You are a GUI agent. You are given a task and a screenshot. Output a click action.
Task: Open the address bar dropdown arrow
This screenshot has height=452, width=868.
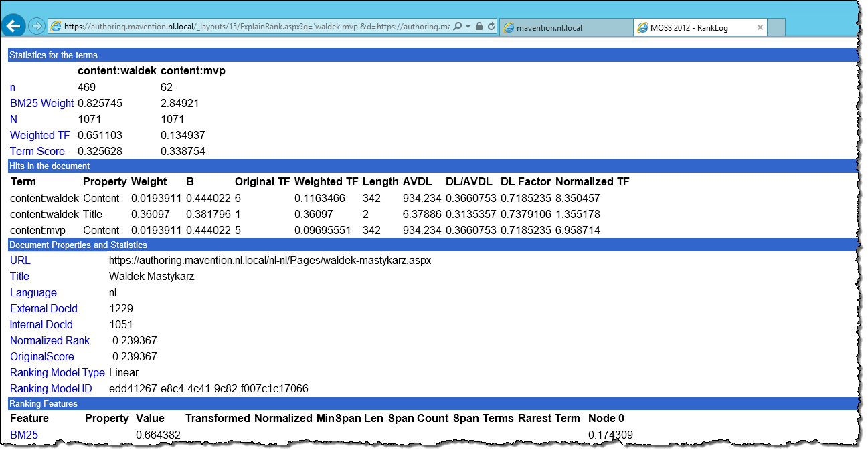(468, 27)
